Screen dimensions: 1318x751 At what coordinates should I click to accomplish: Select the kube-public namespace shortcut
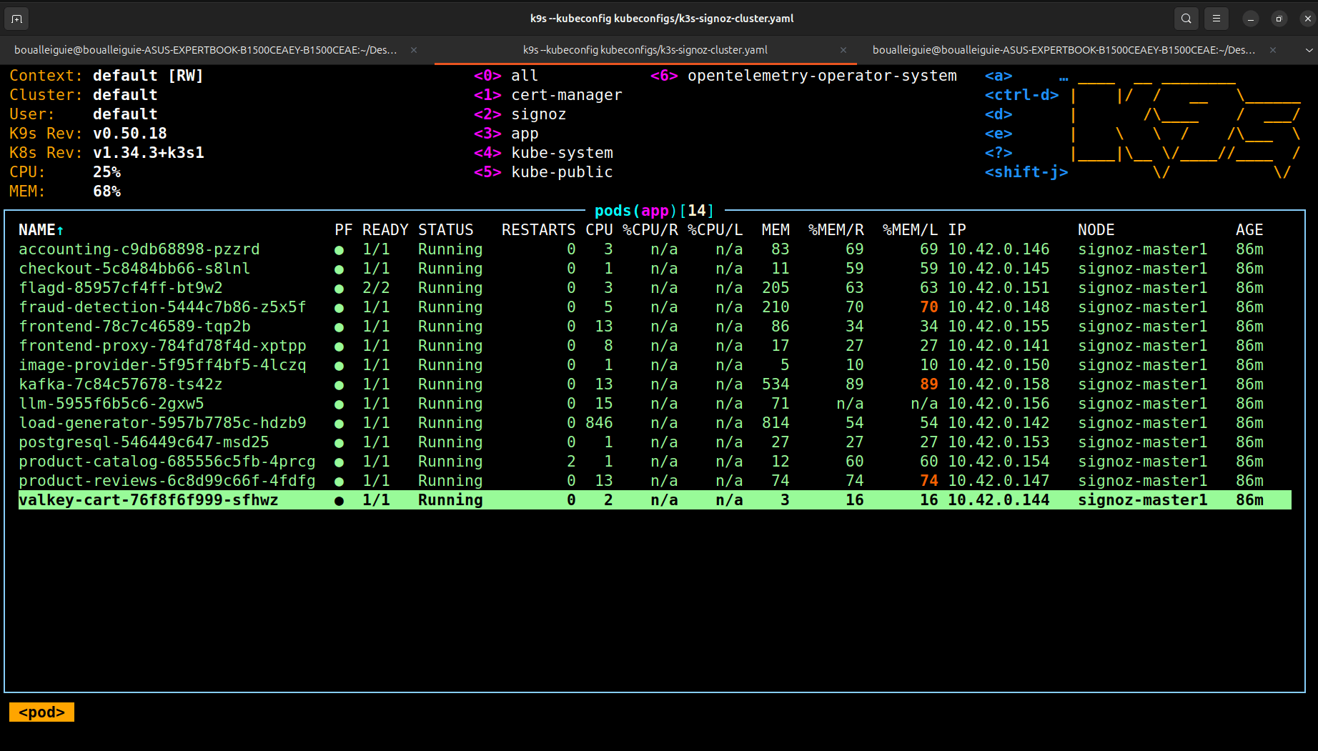543,172
